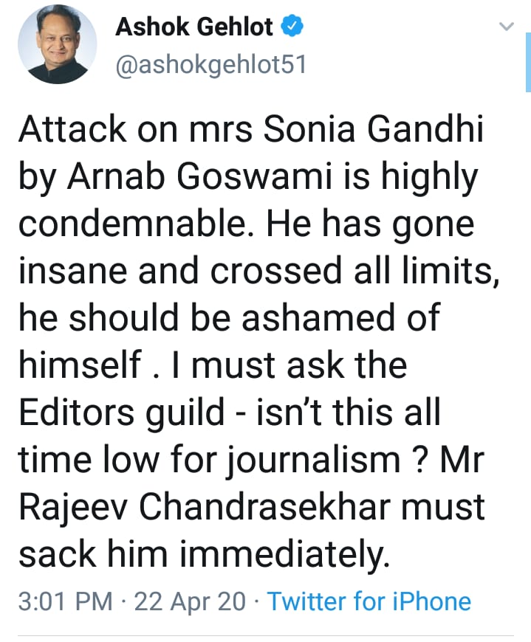
Task: Click the 3:01 PM timestamp
Action: [x=66, y=601]
